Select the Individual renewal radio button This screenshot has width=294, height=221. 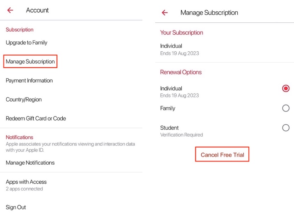(x=285, y=89)
